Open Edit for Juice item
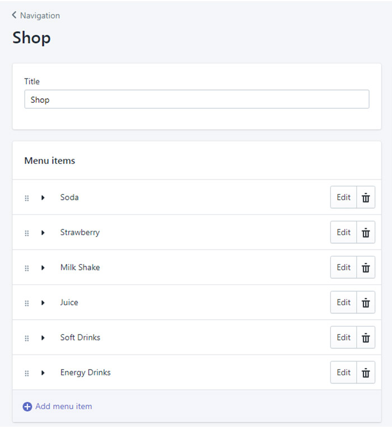This screenshot has height=428, width=392. (343, 303)
